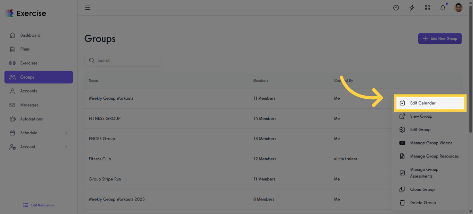Expand the Schedule section chevron

click(x=66, y=133)
